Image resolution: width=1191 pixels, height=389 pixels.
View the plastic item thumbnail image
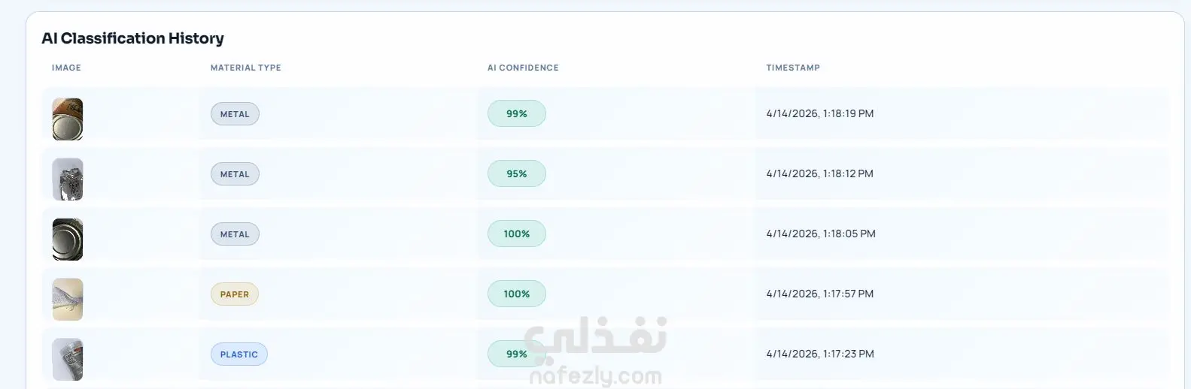[68, 360]
